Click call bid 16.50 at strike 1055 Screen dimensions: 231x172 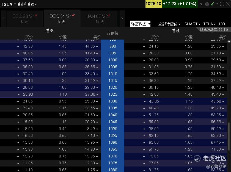point(28,135)
